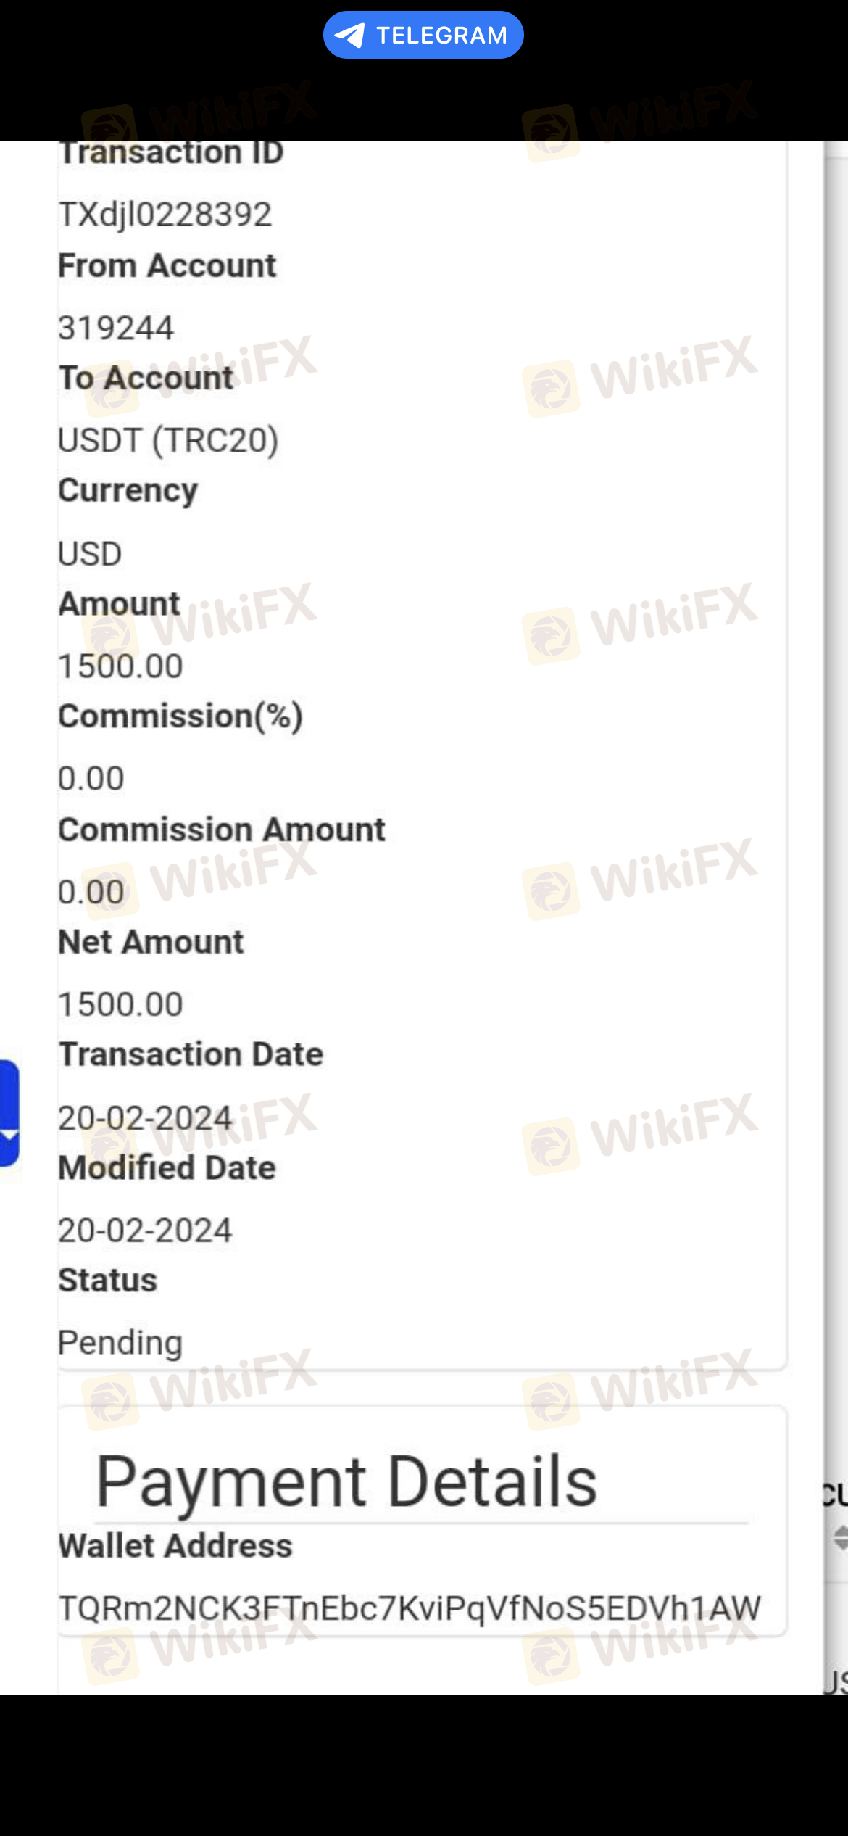Click the USDT (TRC20) value
Viewport: 848px width, 1836px height.
click(168, 441)
